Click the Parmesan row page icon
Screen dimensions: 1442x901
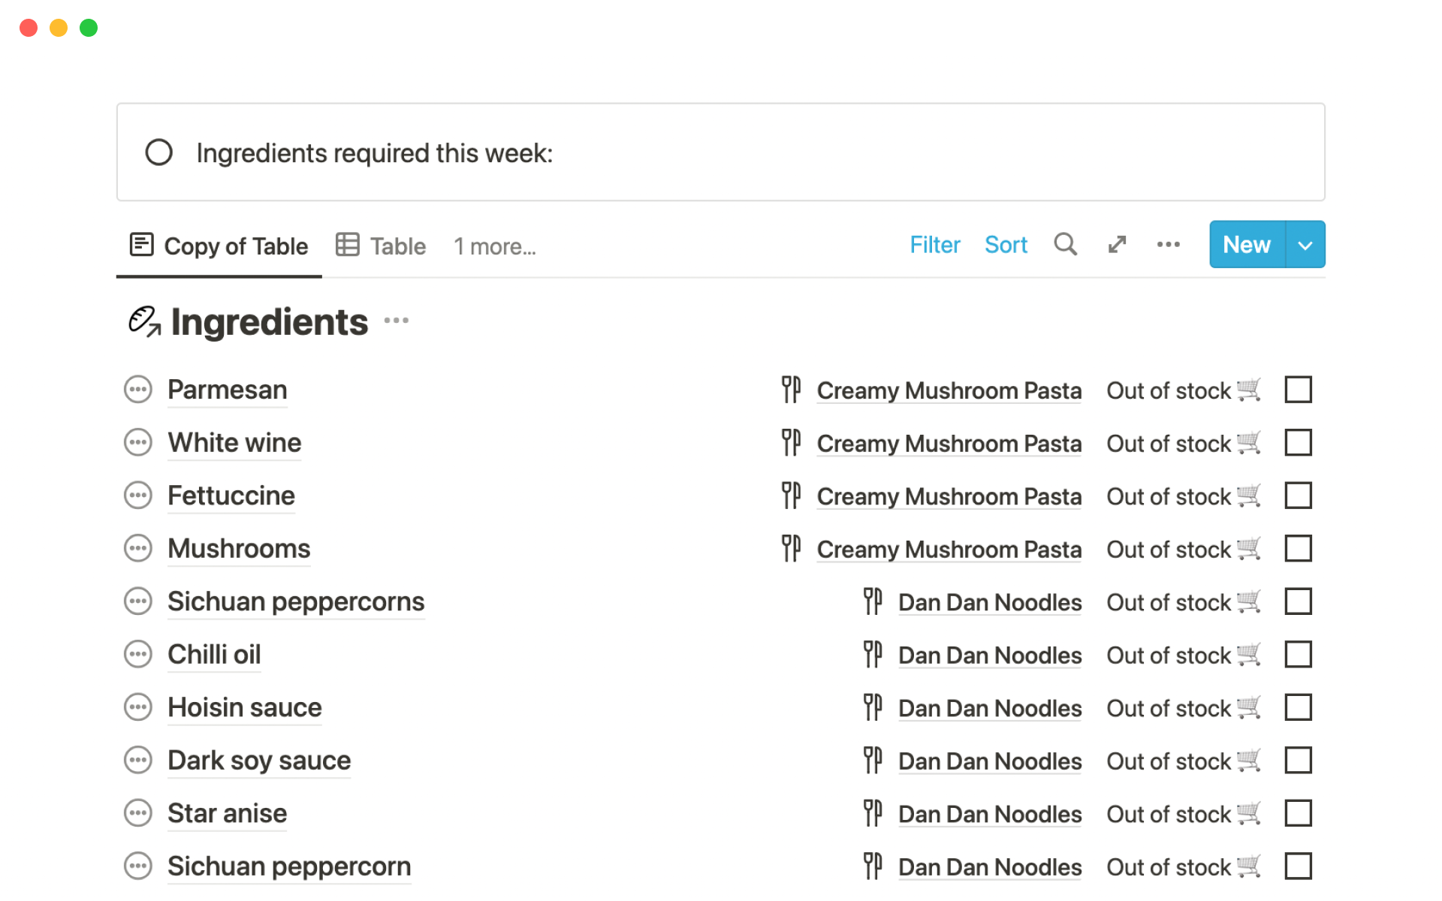(138, 390)
